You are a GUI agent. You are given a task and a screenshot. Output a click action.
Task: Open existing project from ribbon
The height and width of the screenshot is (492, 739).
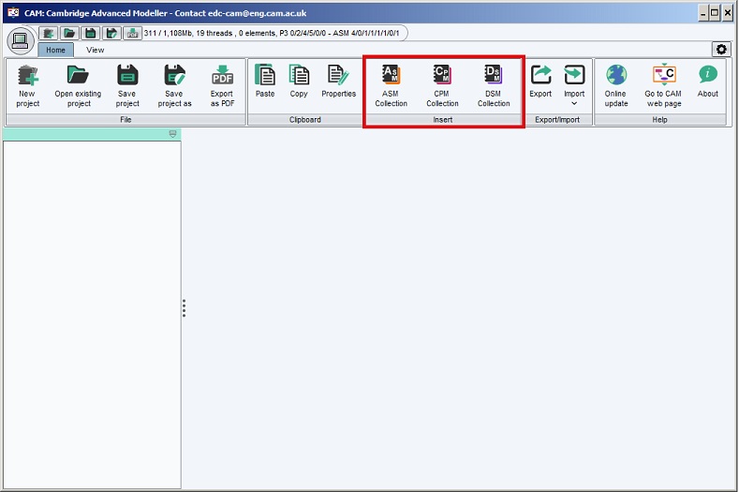point(78,86)
